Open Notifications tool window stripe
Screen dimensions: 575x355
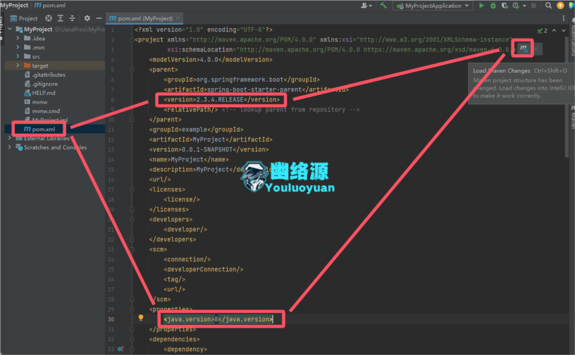pyautogui.click(x=572, y=38)
